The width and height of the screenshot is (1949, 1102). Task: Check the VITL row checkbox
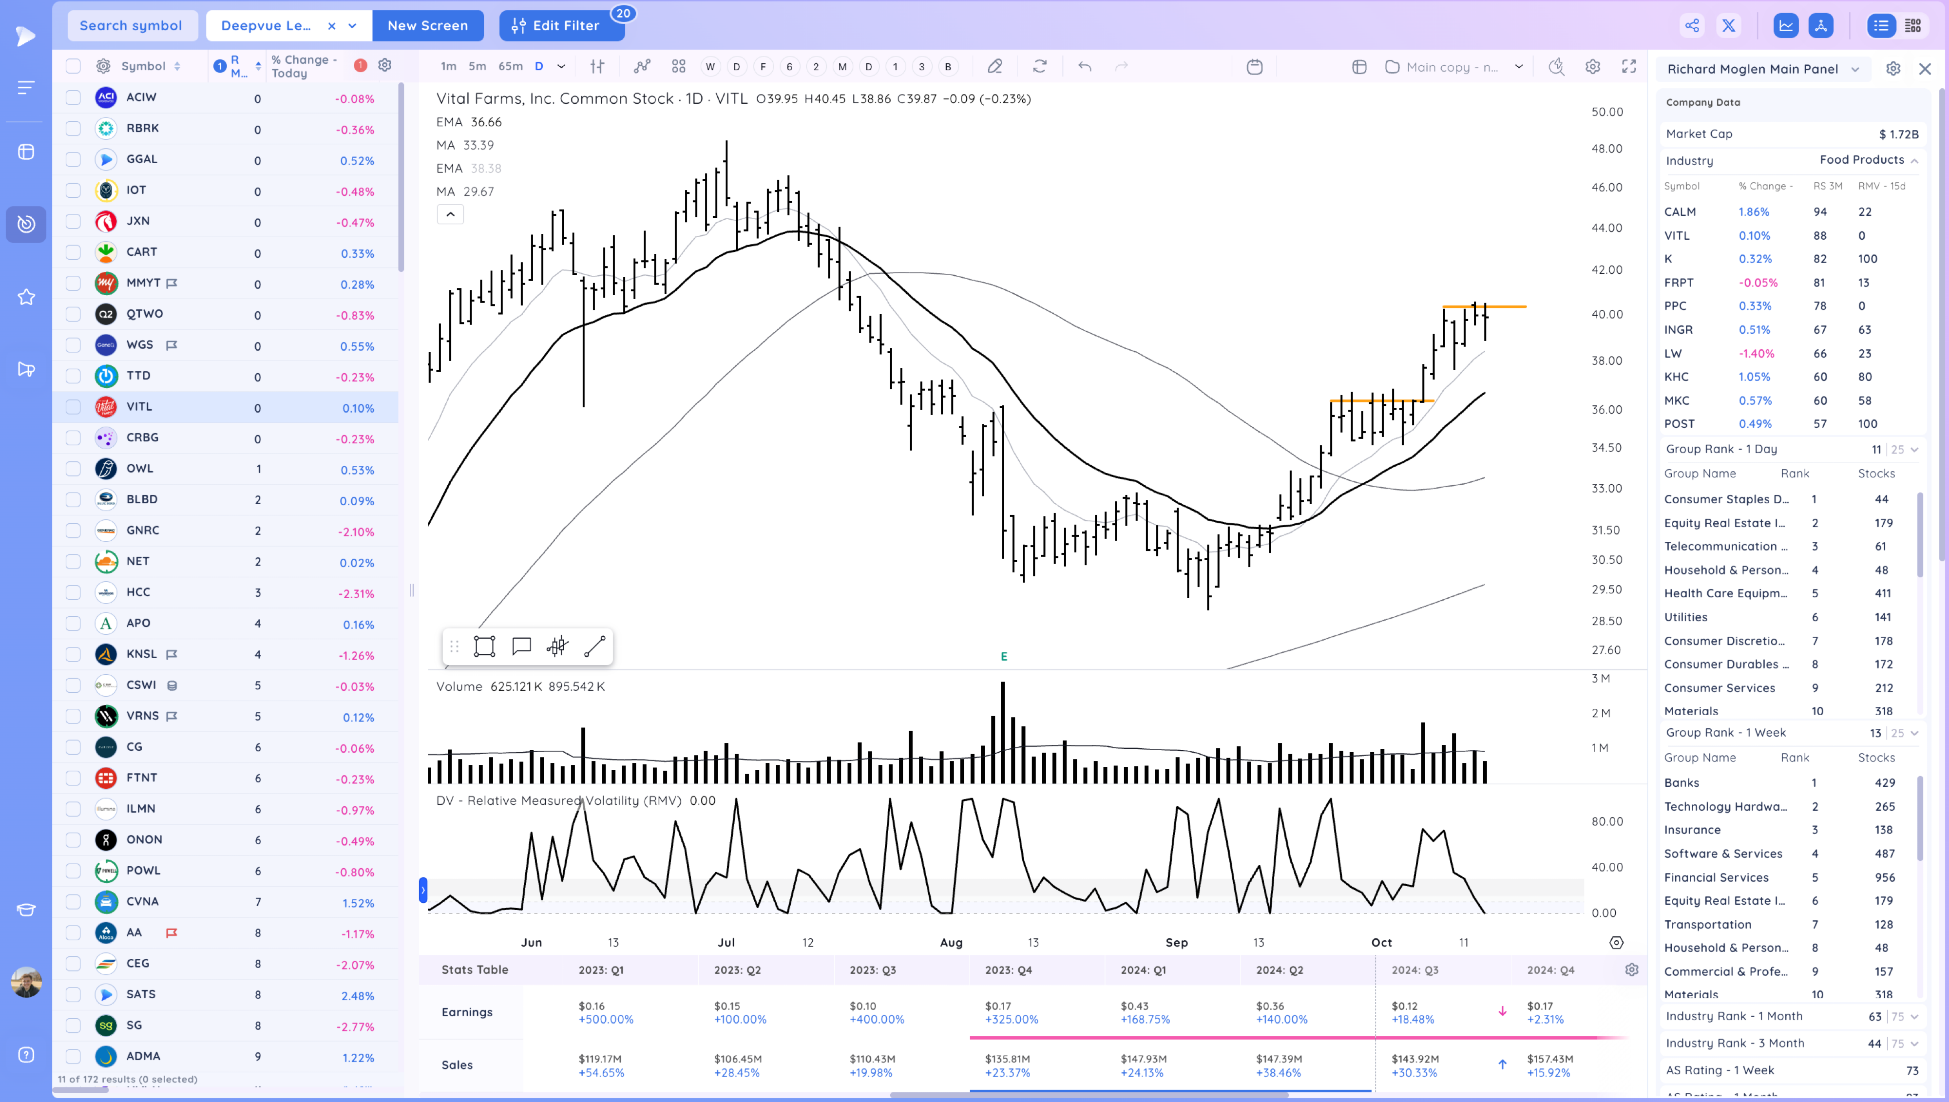[73, 407]
